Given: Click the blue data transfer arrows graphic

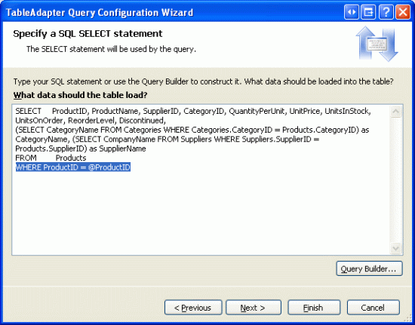Looking at the screenshot, I should point(377,44).
